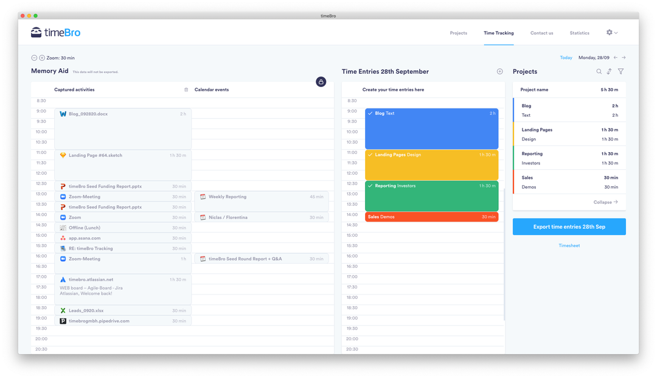
Task: Toggle checkmark on Blog Text entry
Action: tap(370, 113)
